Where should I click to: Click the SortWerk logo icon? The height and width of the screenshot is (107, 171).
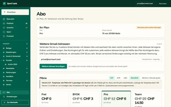[x=4, y=3]
